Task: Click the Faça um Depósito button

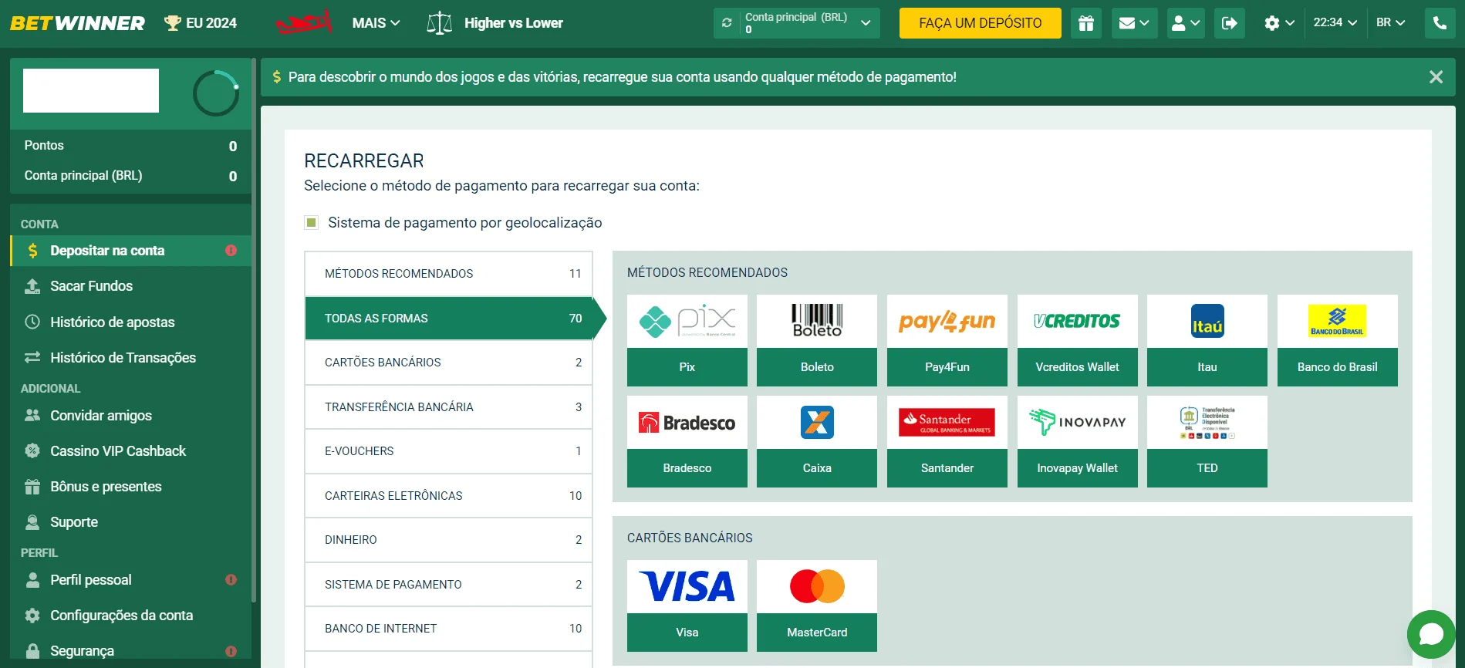Action: [980, 23]
